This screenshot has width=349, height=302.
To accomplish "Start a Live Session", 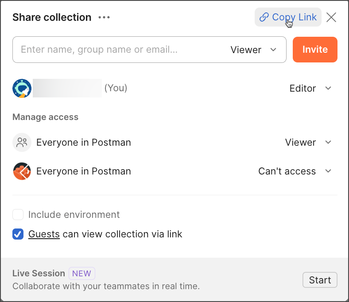I will [320, 280].
